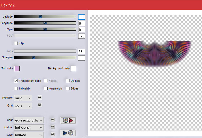The image size is (202, 138).
Task: Click the reset icon next to Preview dropdown
Action: tap(40, 98)
